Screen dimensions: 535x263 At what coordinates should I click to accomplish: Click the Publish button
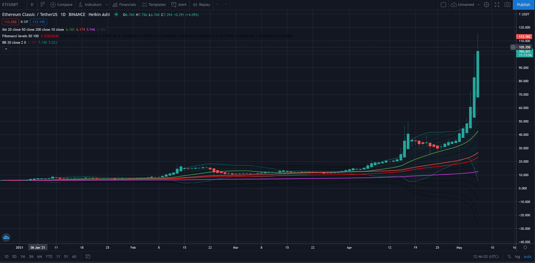pos(523,5)
